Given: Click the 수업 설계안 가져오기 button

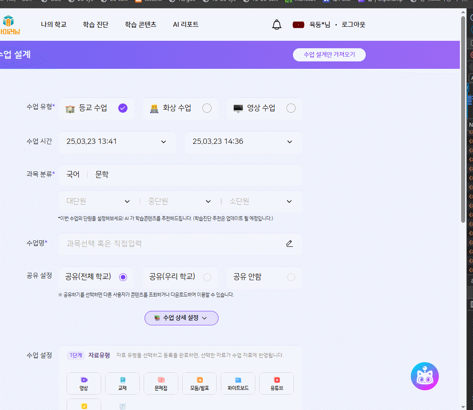Looking at the screenshot, I should pos(329,55).
